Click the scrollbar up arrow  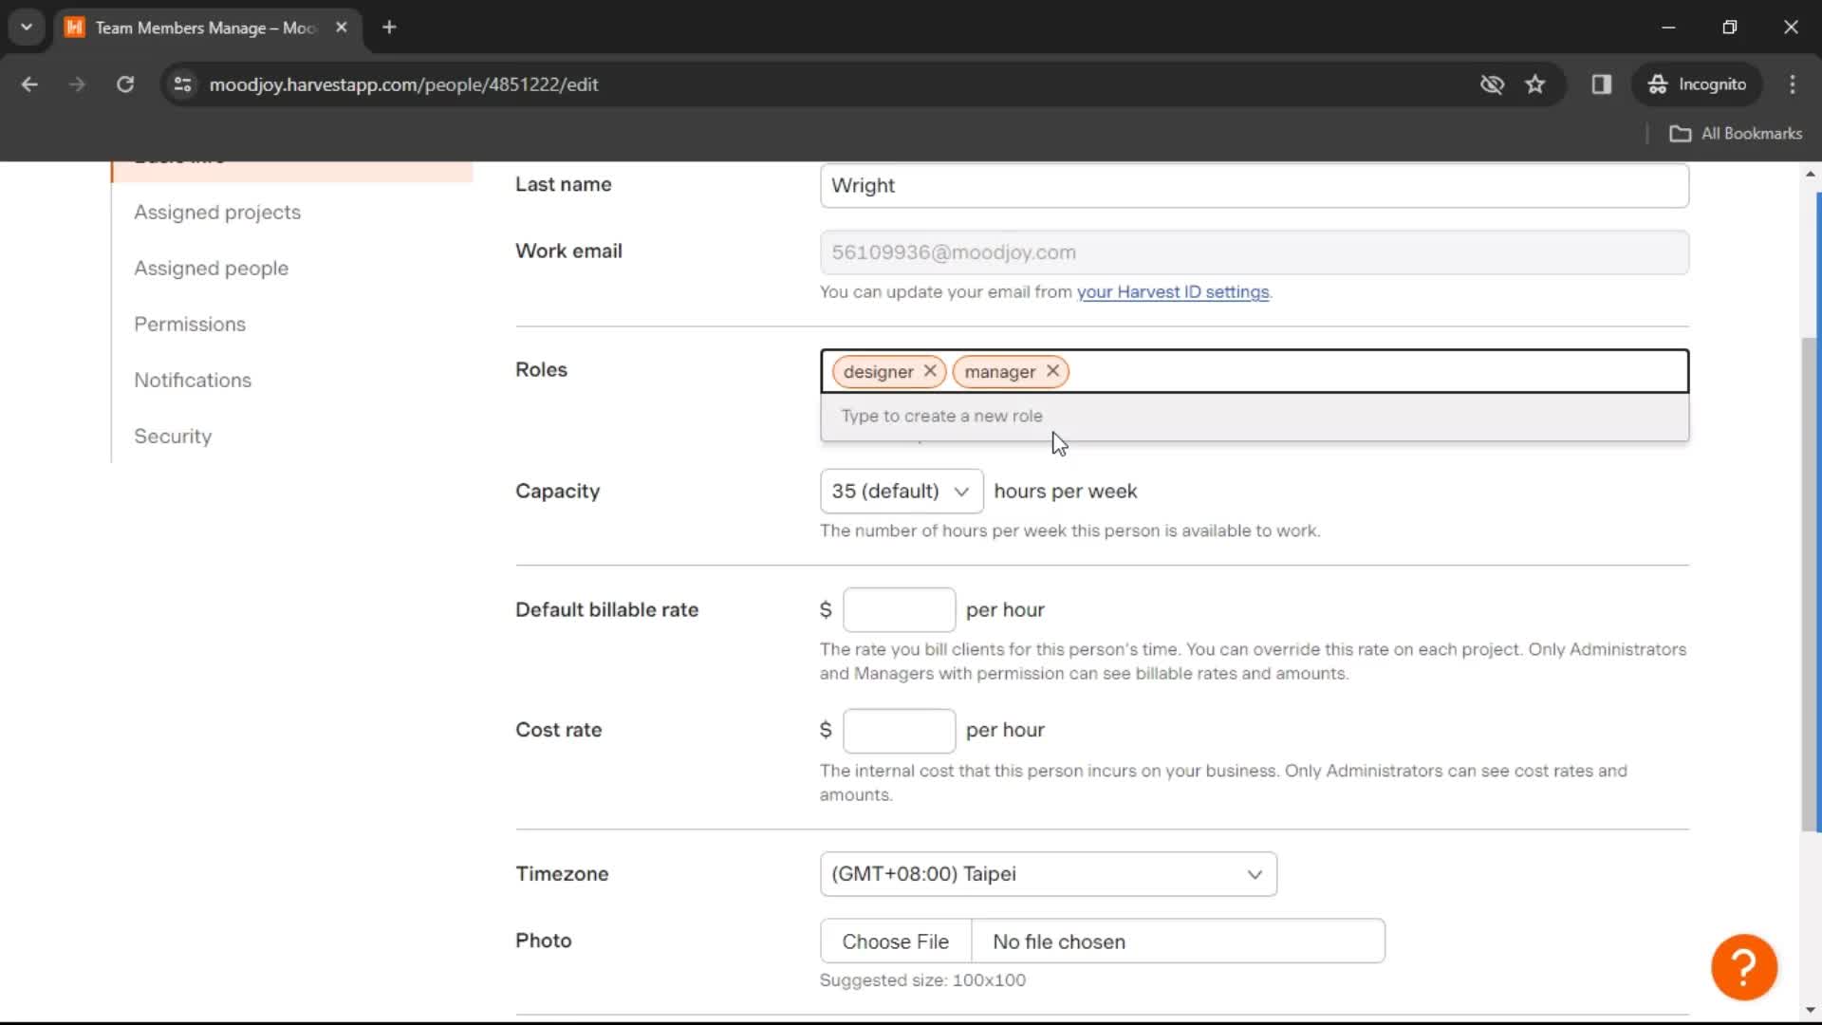click(1811, 175)
